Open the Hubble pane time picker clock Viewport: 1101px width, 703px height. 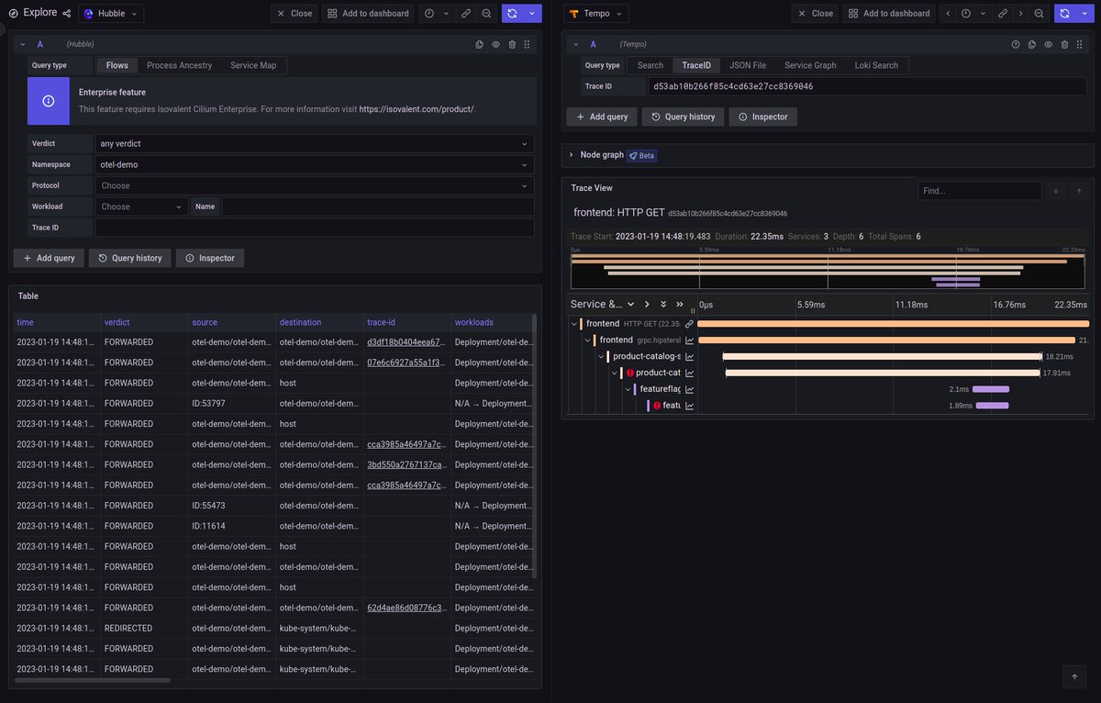429,13
